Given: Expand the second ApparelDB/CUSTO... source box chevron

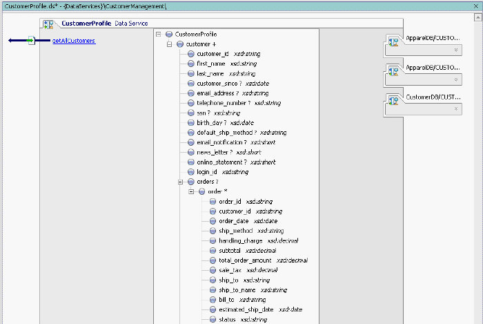Looking at the screenshot, I should pos(456,79).
